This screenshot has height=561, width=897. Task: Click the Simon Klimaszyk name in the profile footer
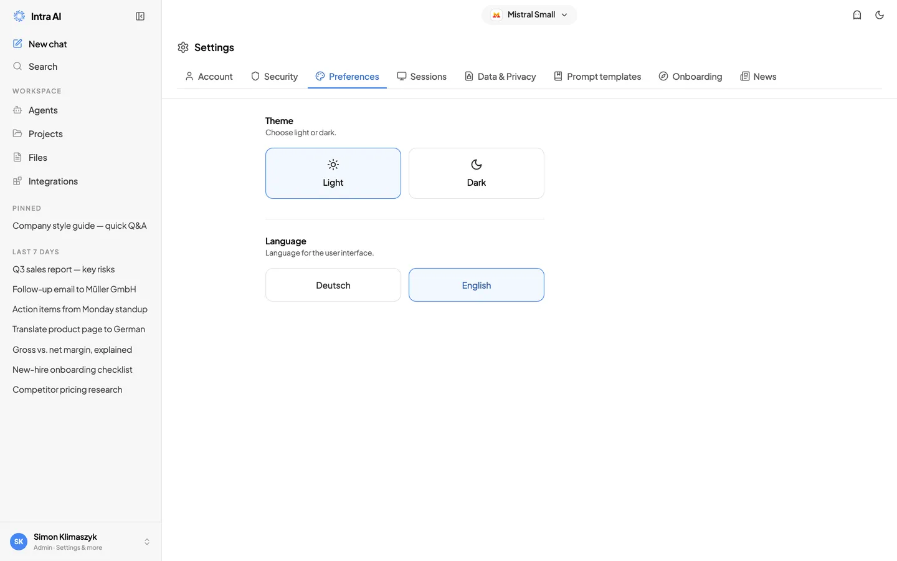[65, 537]
